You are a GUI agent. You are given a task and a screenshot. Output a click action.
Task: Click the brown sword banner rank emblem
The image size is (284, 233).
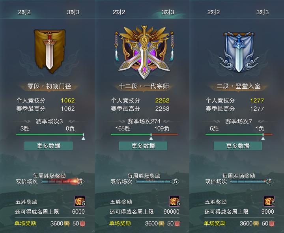point(49,51)
